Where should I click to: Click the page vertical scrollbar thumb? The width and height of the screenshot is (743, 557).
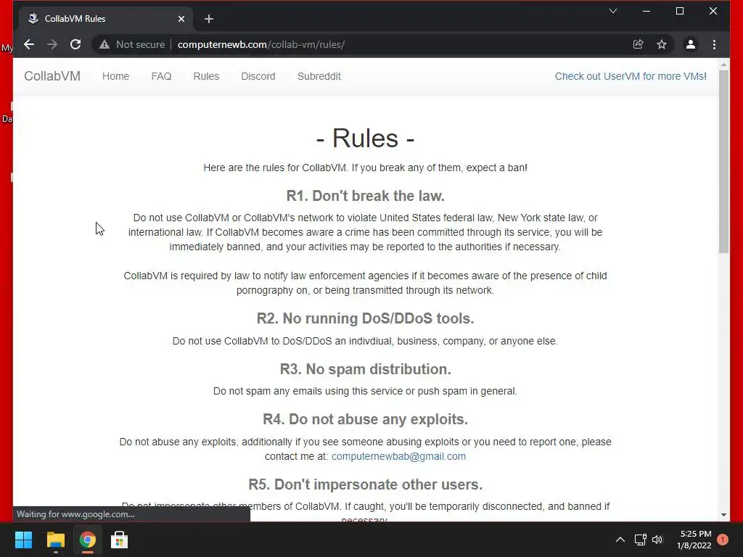coord(723,161)
